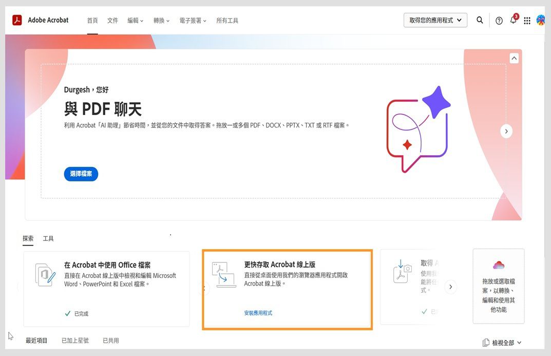
Task: Open the 取得您的應用程式 dropdown
Action: coord(435,20)
